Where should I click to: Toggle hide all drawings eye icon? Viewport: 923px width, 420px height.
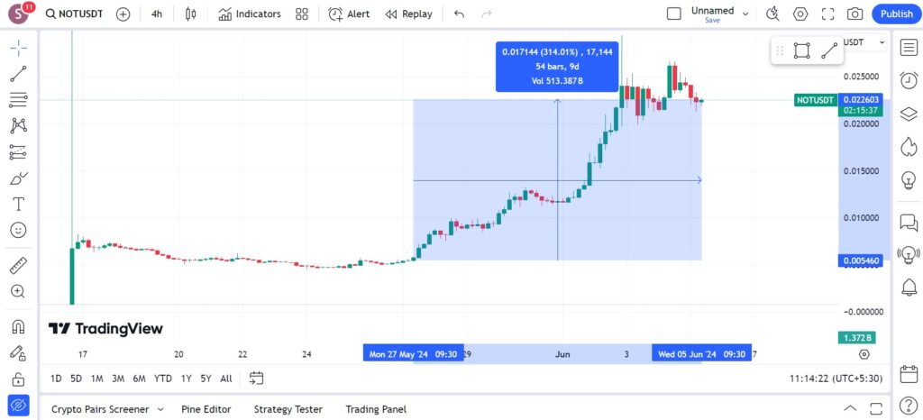[18, 405]
